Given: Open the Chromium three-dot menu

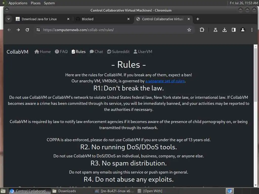Looking at the screenshot, I should tap(252, 30).
